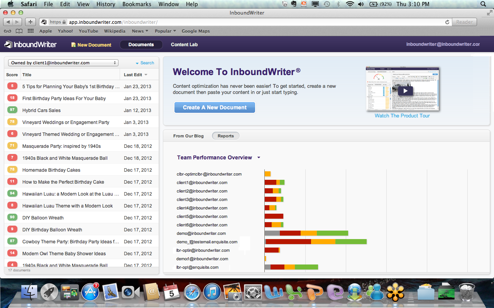Open the Safari File menu
This screenshot has height=308, width=494.
tap(48, 4)
